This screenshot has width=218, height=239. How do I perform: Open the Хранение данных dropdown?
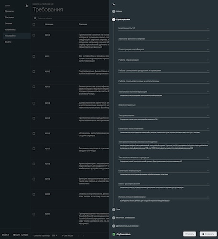tap(164, 105)
